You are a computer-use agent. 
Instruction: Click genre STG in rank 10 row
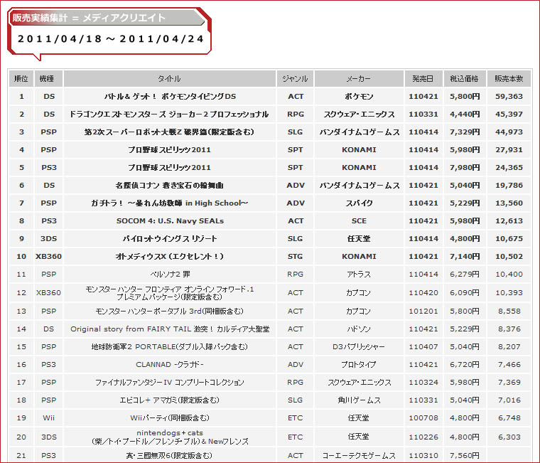coord(295,257)
